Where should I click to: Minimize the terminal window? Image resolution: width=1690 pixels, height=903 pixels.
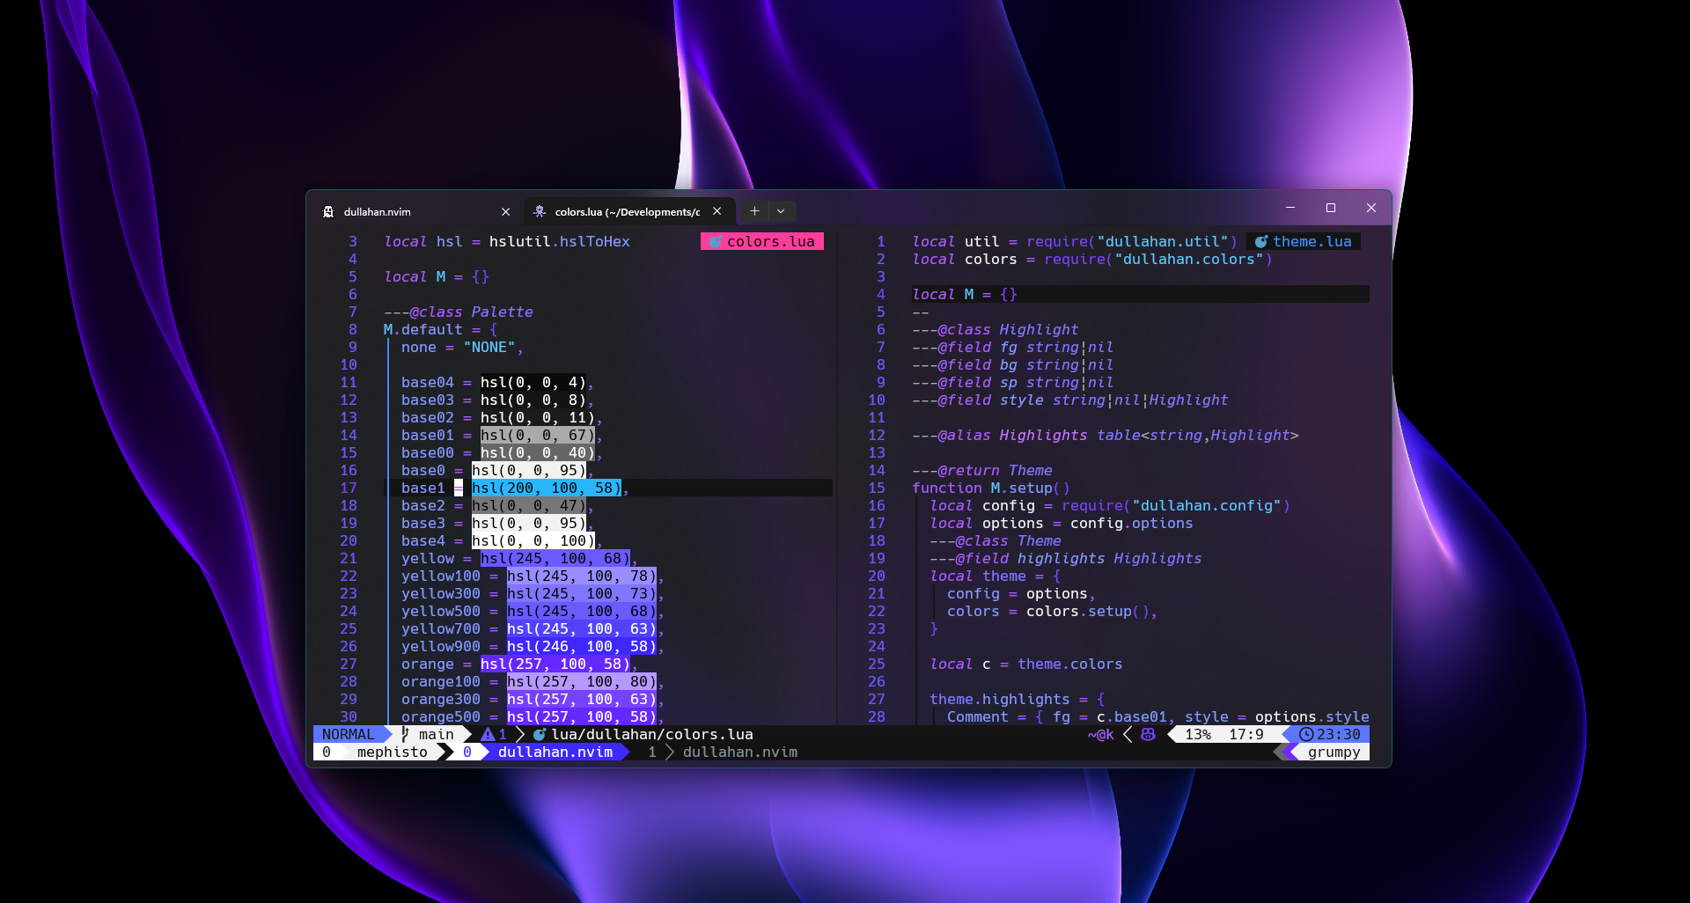(1290, 208)
